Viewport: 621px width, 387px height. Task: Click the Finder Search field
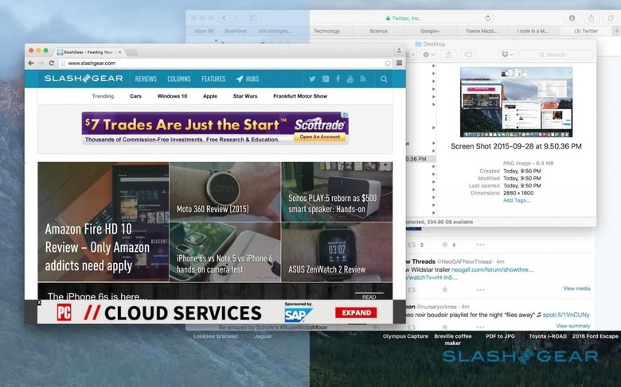coord(556,55)
